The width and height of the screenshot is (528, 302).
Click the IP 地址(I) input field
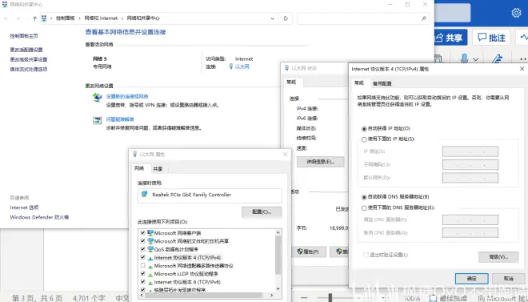click(470, 151)
